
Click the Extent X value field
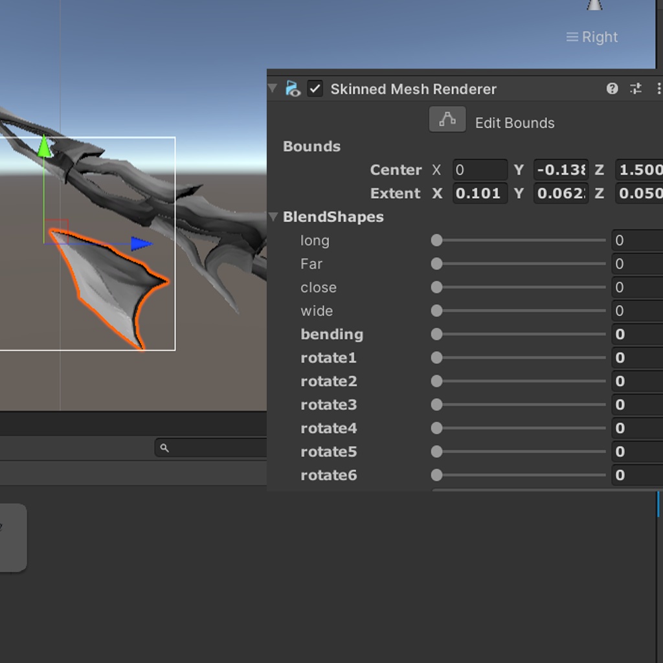point(480,193)
